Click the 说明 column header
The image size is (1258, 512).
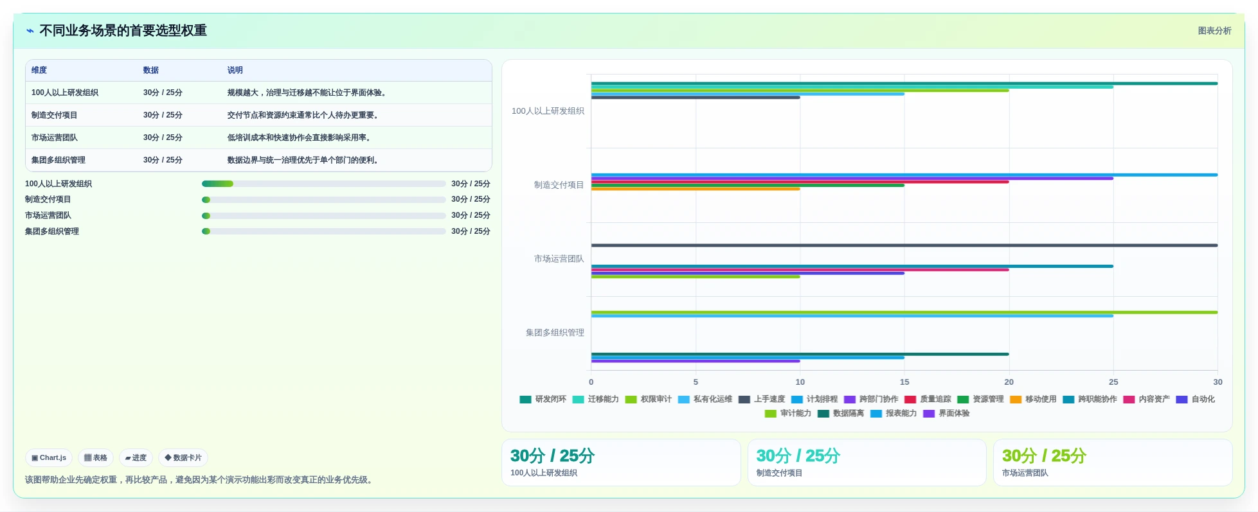(x=235, y=71)
